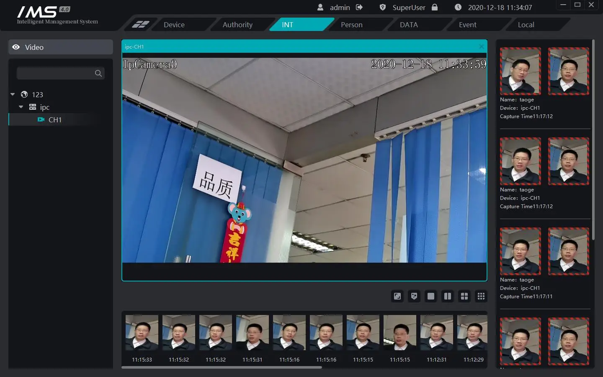Enable single-screen view layout
Screen dimensions: 603x377
pos(430,296)
